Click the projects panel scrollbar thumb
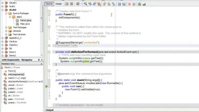This screenshot has width=199, height=112. (42, 18)
